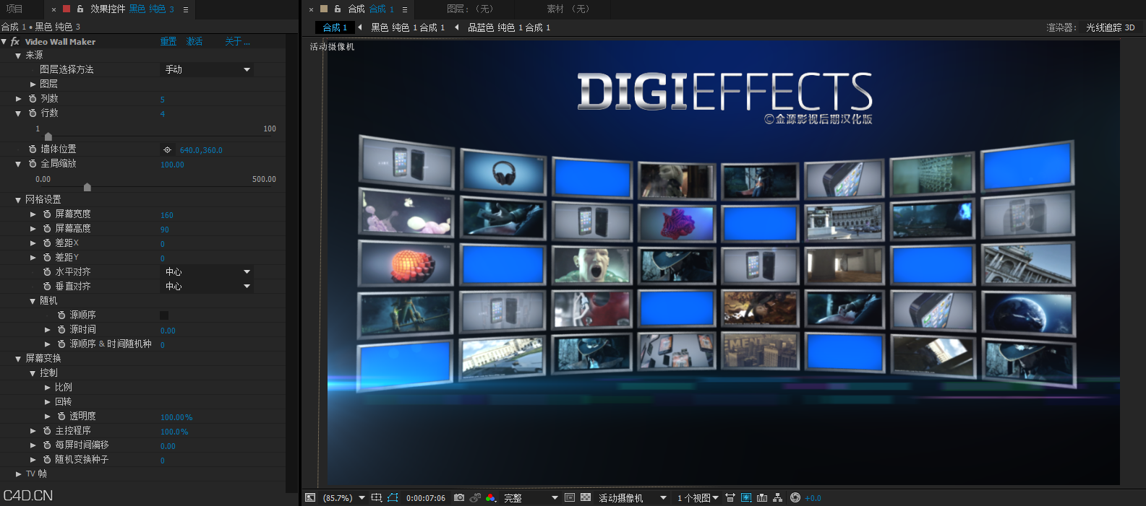The width and height of the screenshot is (1146, 506).
Task: Toggle region of interest icon
Action: 570,498
